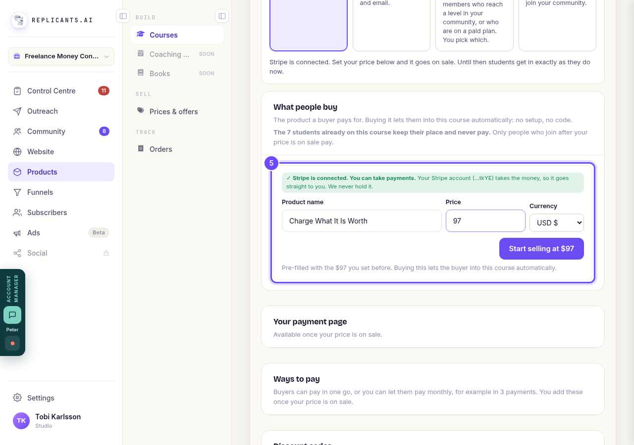The width and height of the screenshot is (634, 445).
Task: Click the Orders receipt icon
Action: tap(141, 149)
